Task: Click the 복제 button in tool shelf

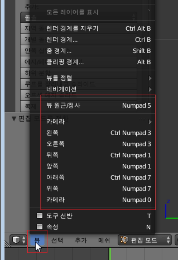Action: [x=25, y=106]
